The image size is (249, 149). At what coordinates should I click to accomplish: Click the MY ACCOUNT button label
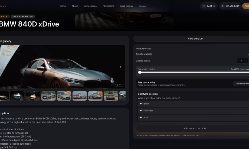[x=232, y=6]
